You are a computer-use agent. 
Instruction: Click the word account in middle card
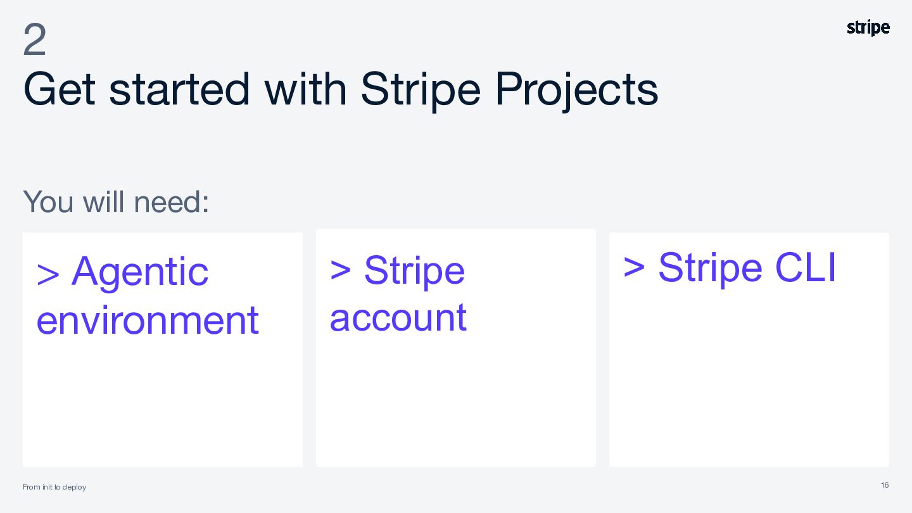pos(398,318)
